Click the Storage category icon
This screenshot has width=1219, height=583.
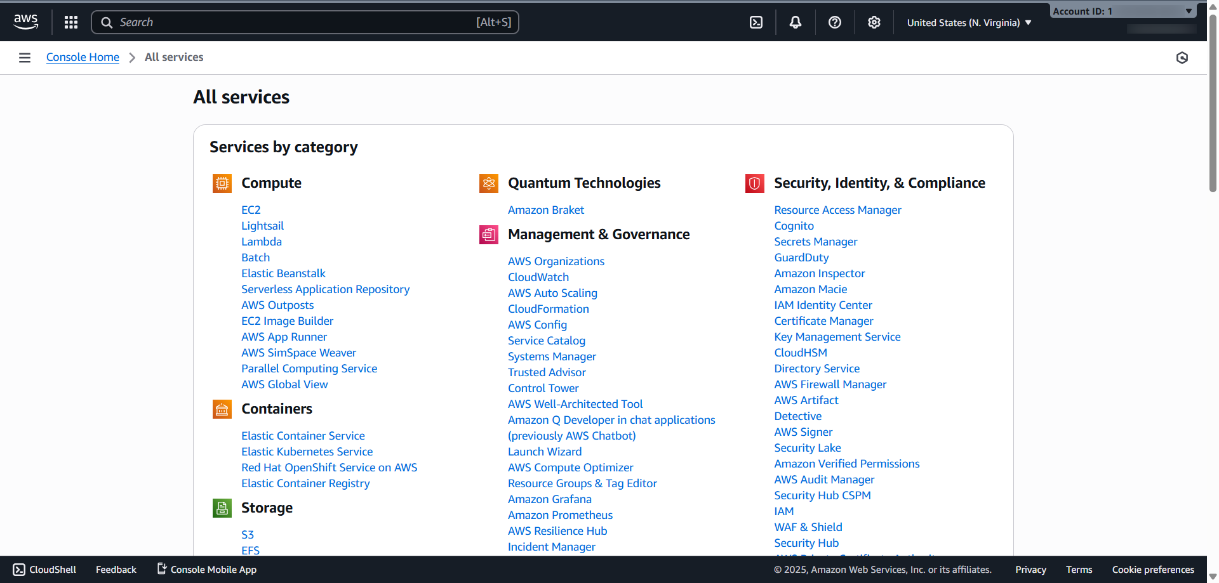click(222, 508)
